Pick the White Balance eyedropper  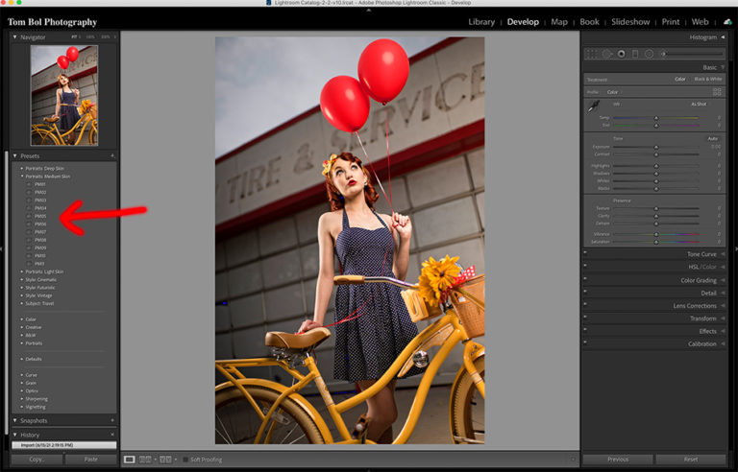pyautogui.click(x=594, y=106)
